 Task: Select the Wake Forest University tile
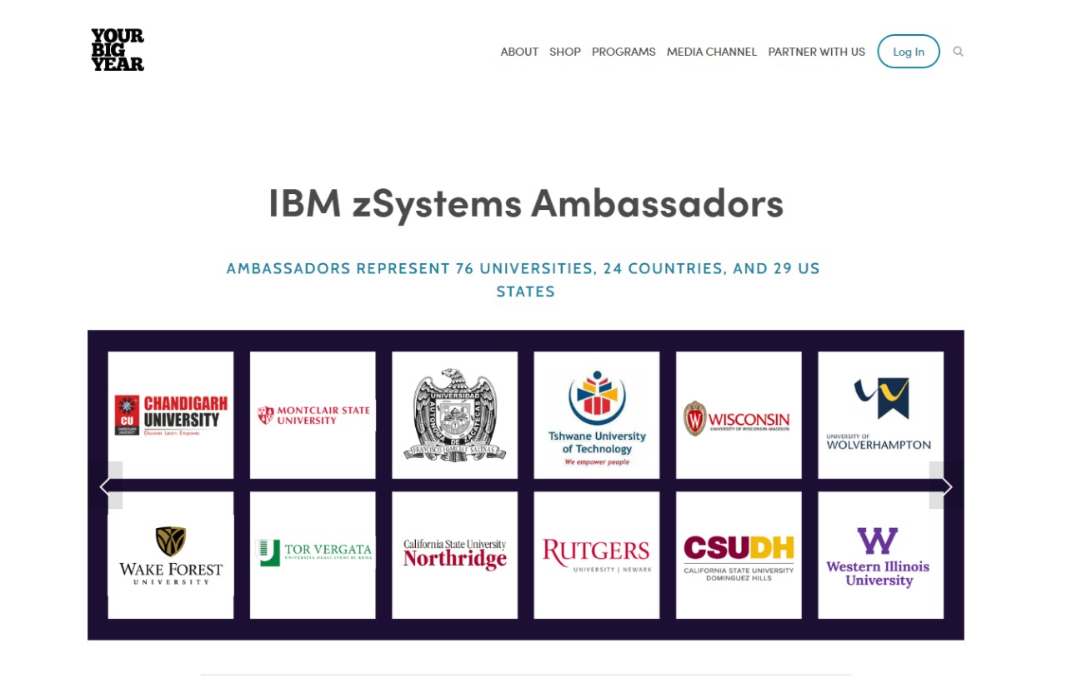[x=171, y=555]
